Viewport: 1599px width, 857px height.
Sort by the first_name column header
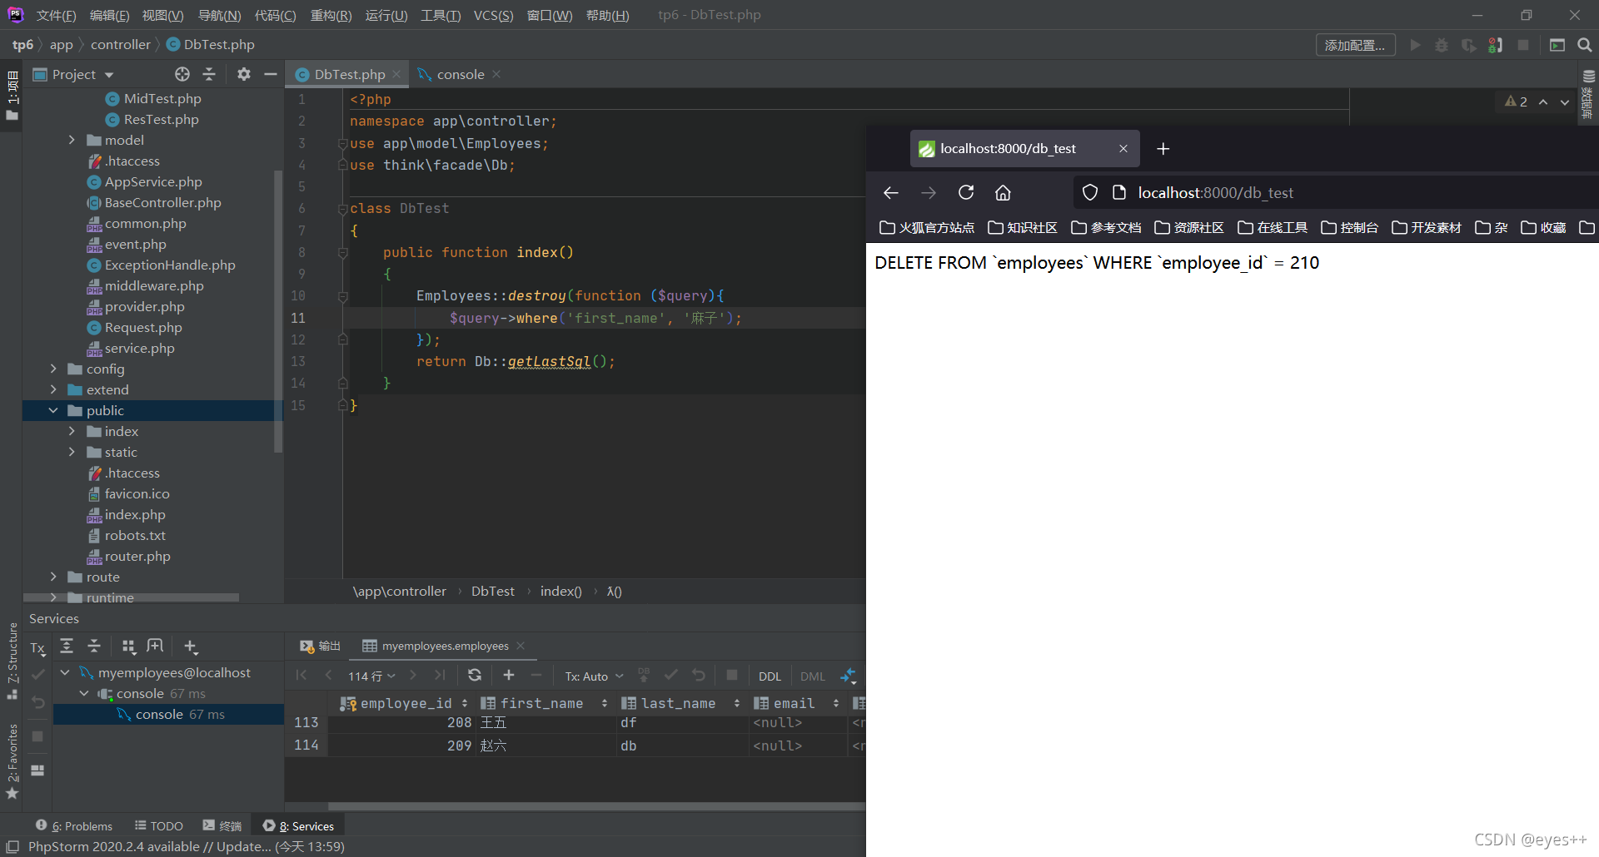(x=545, y=703)
